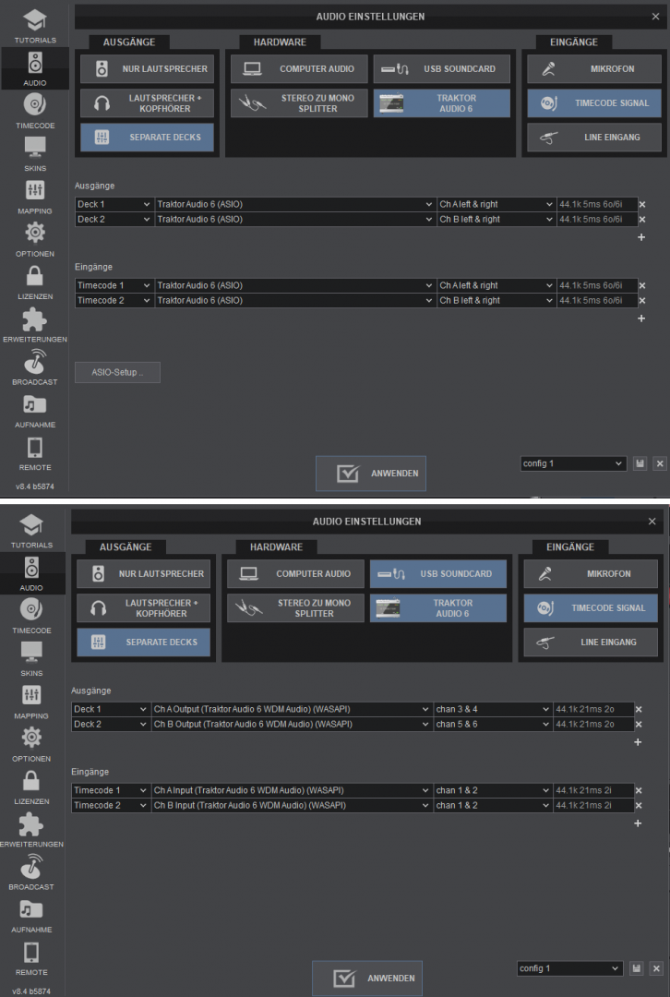Open Erweiterungen puzzle icon in upper window
Viewport: 670px width, 997px height.
34,324
